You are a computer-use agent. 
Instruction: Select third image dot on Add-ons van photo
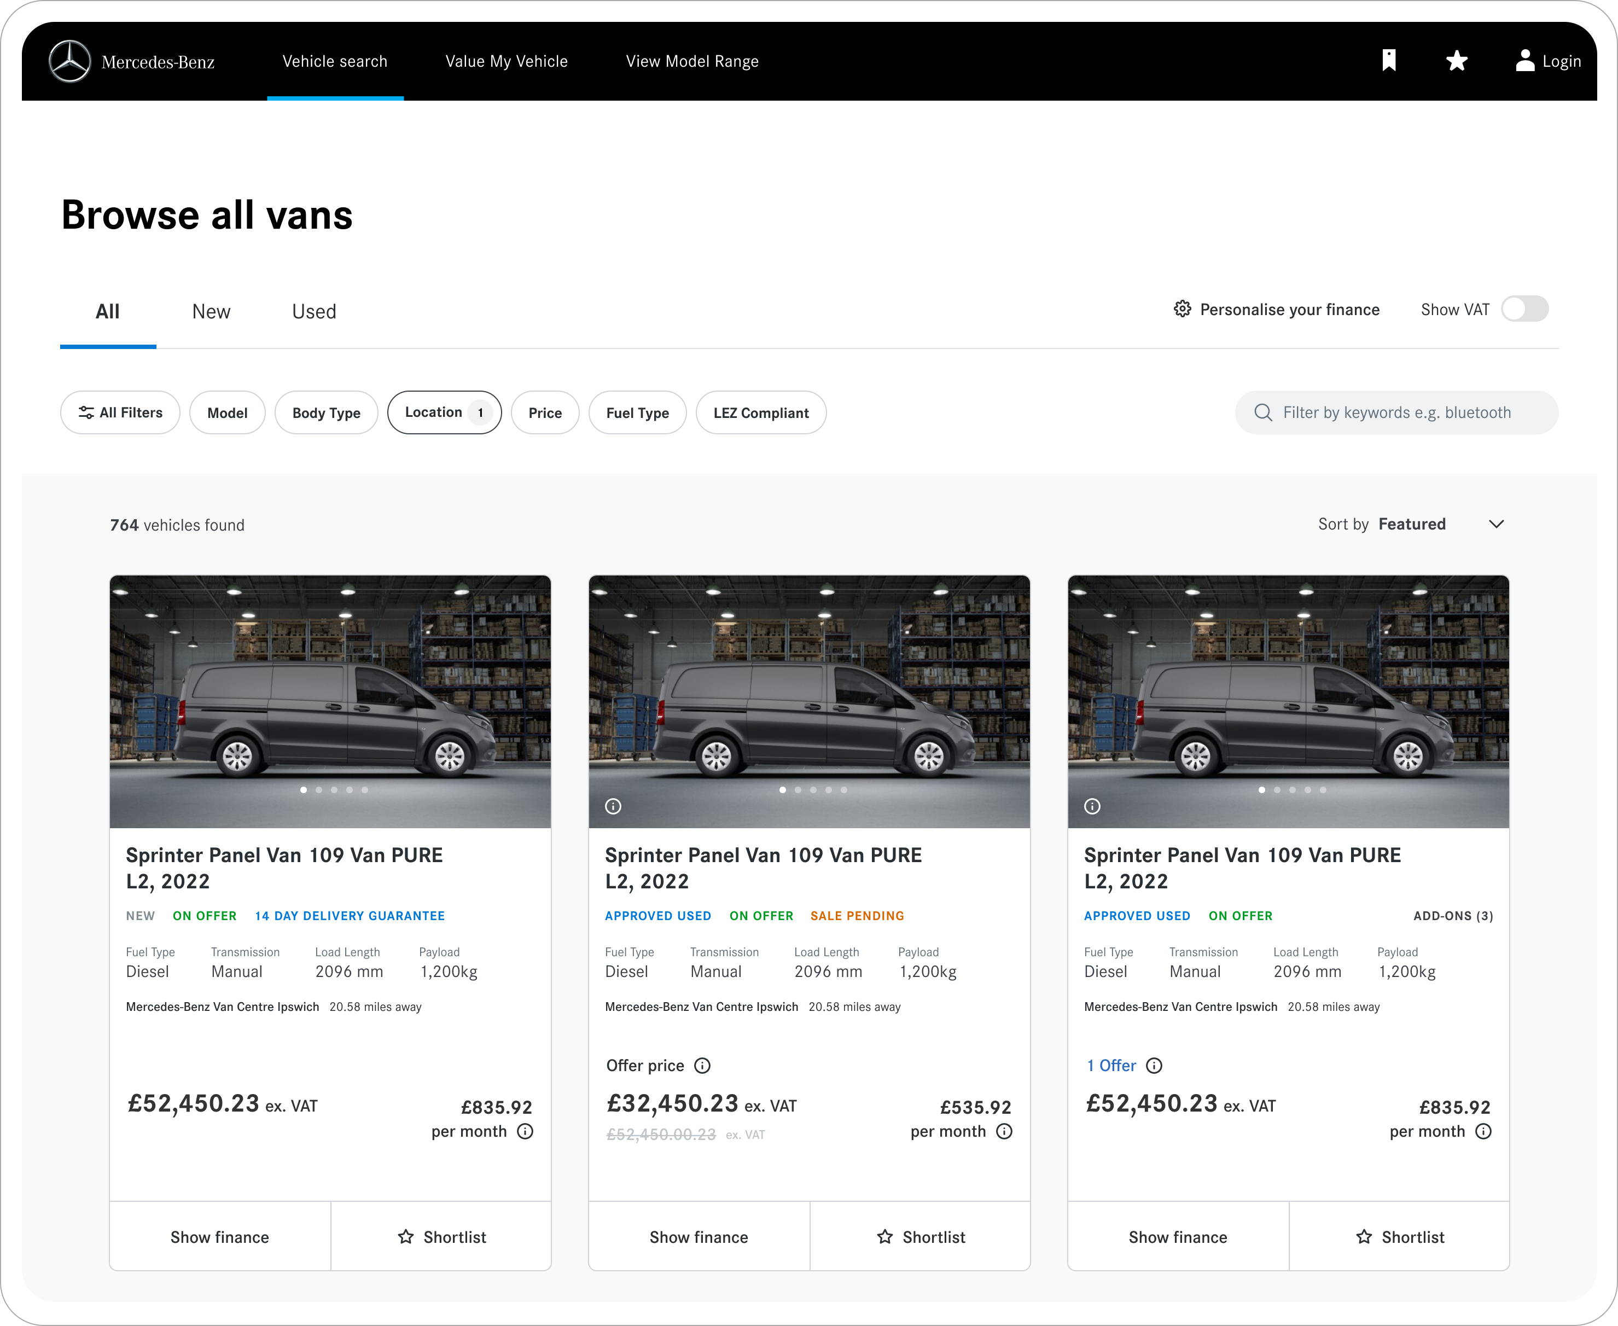pyautogui.click(x=1293, y=790)
